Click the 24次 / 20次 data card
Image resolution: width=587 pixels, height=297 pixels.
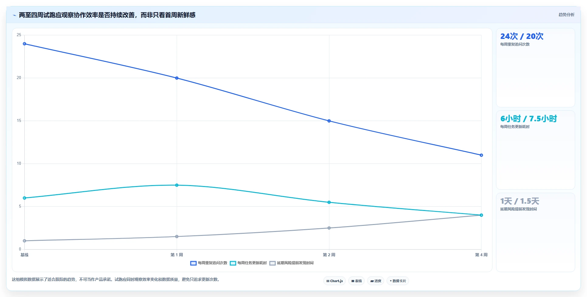(536, 67)
